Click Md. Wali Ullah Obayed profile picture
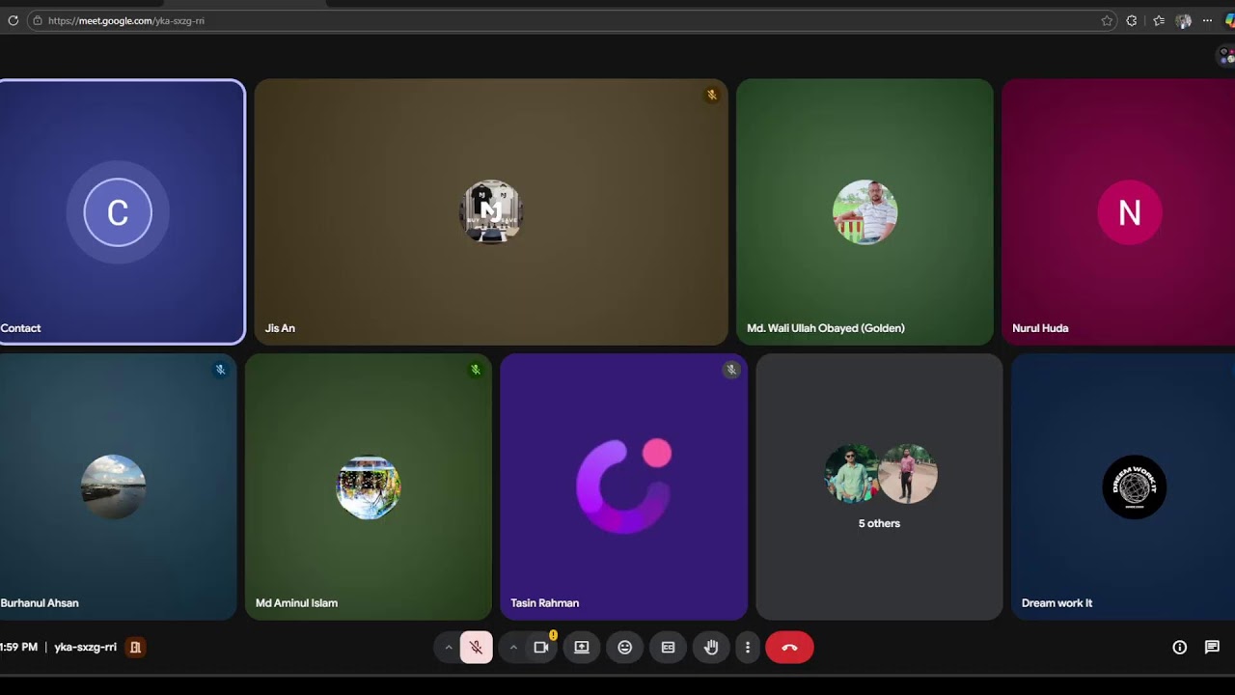The width and height of the screenshot is (1235, 695). (x=864, y=211)
